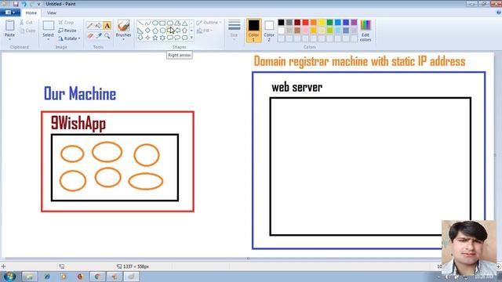502x282 pixels.
Task: Switch to the Home tab
Action: click(x=31, y=13)
